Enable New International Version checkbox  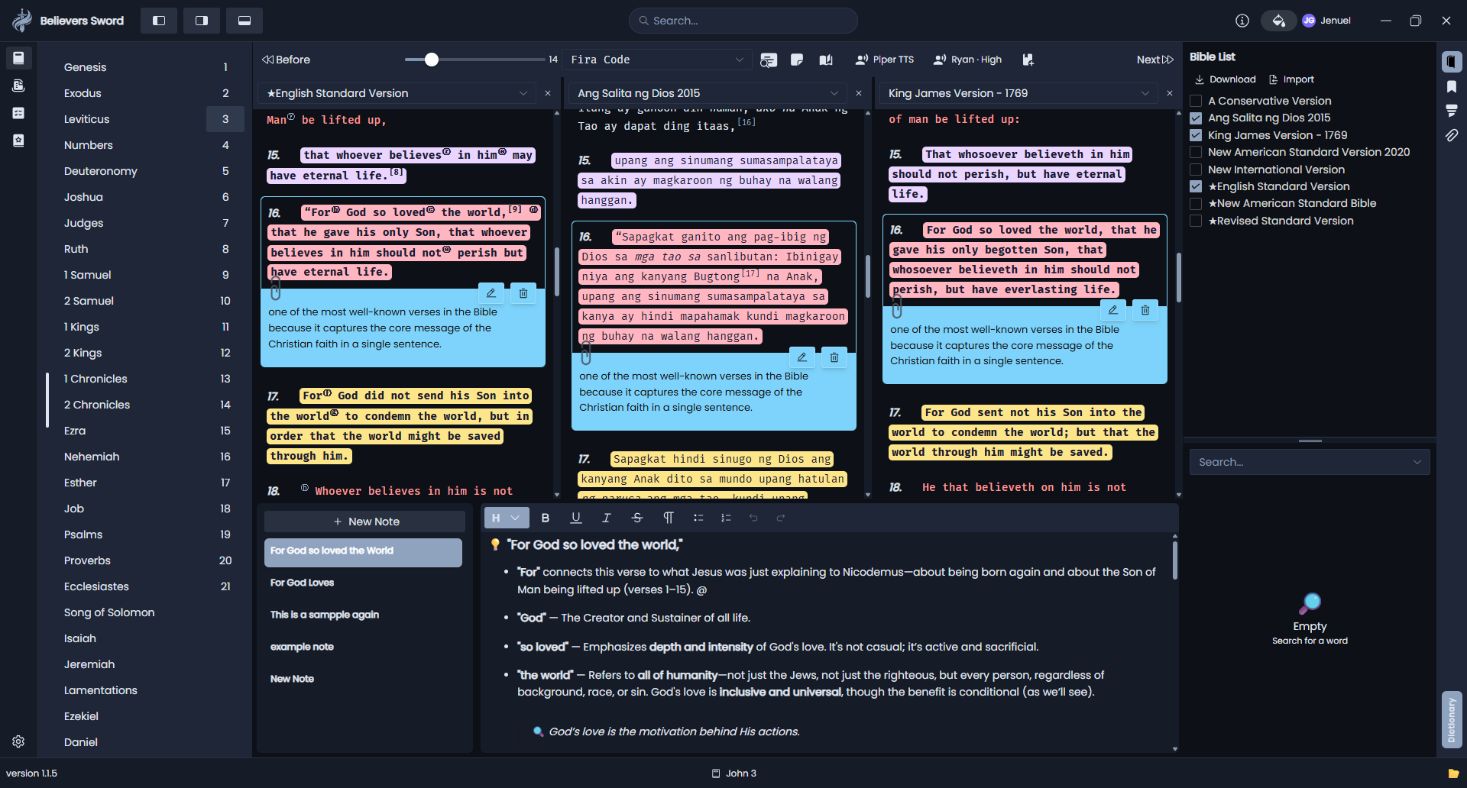1196,169
